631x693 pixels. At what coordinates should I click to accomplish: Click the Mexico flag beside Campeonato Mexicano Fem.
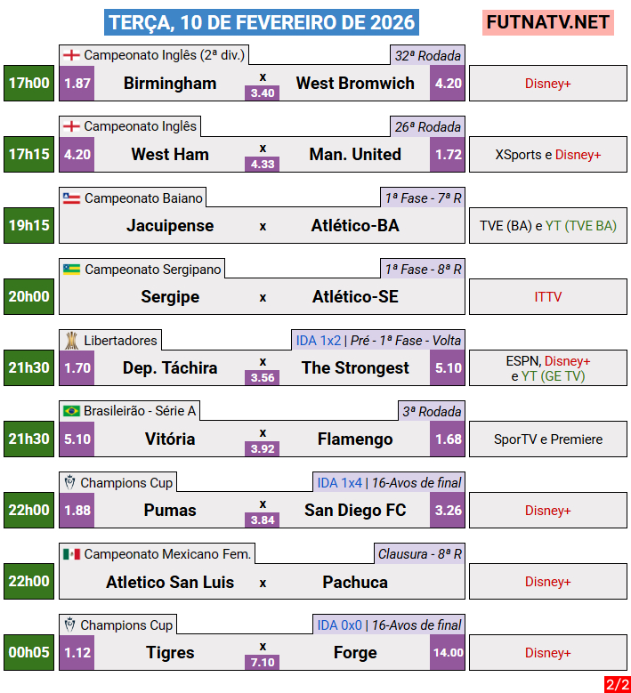[71, 553]
